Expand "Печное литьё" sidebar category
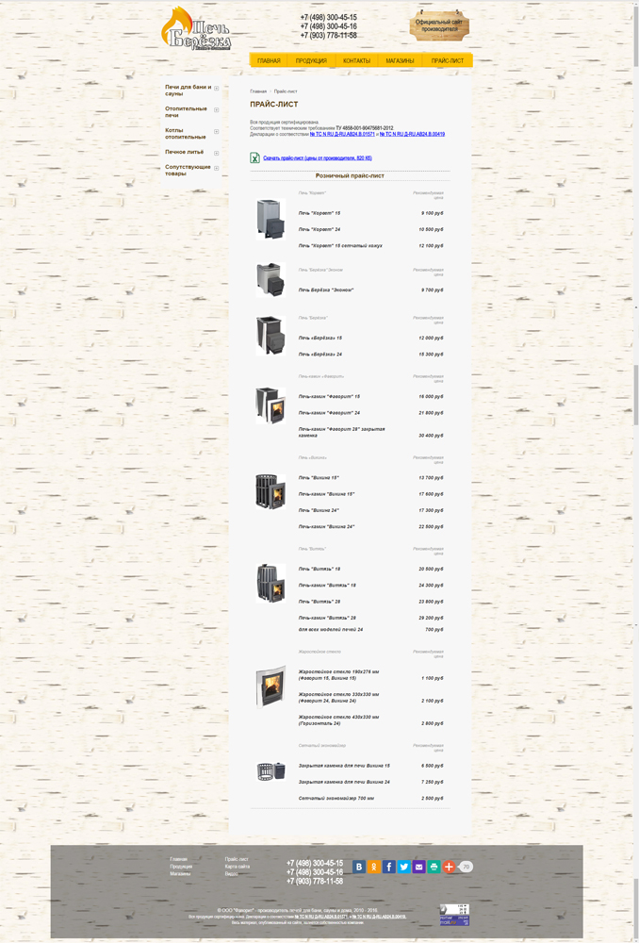The height and width of the screenshot is (943, 639). point(217,153)
